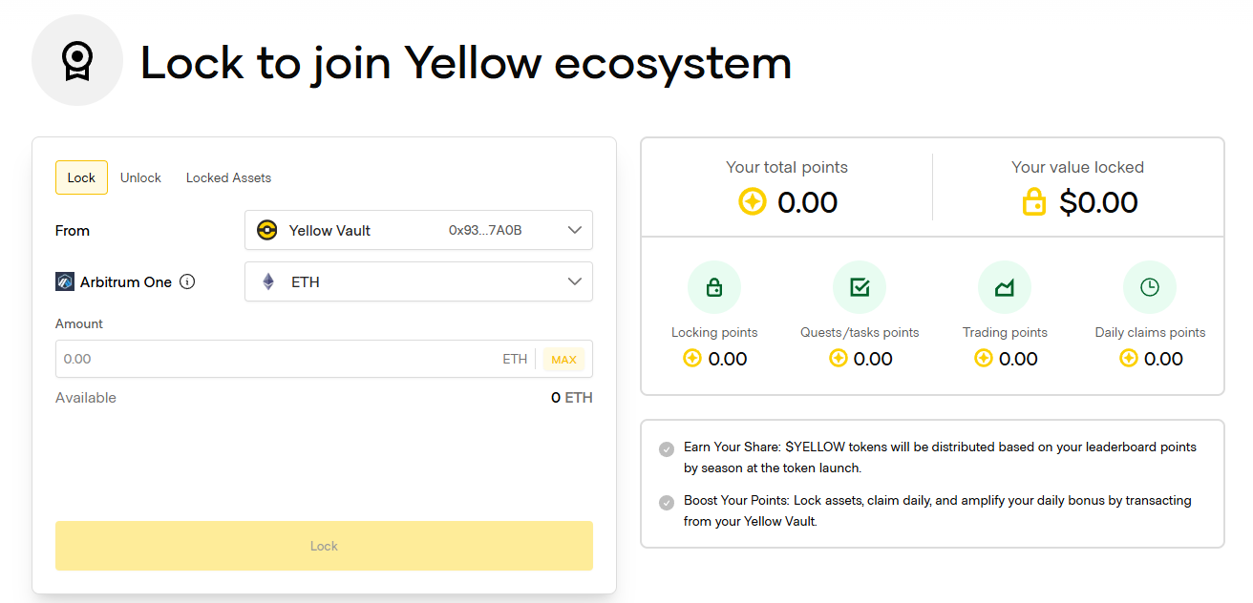
Task: Expand the Yellow Vault wallet dropdown
Action: 574,230
